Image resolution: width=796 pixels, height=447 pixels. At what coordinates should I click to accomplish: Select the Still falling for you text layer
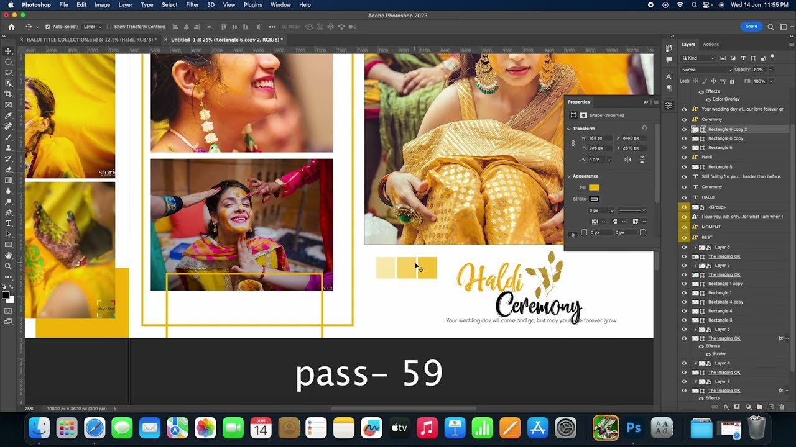(x=741, y=176)
